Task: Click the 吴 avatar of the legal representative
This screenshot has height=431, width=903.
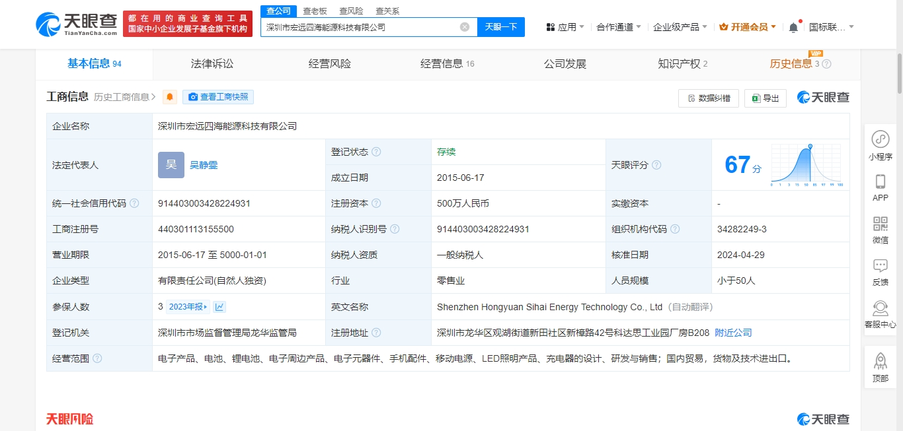Action: click(171, 165)
